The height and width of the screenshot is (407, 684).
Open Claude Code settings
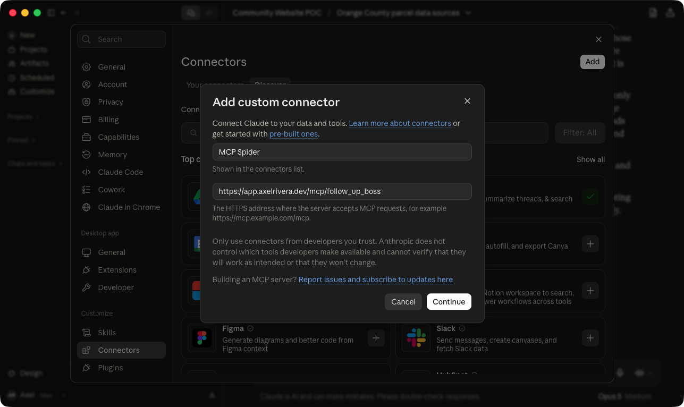click(121, 172)
